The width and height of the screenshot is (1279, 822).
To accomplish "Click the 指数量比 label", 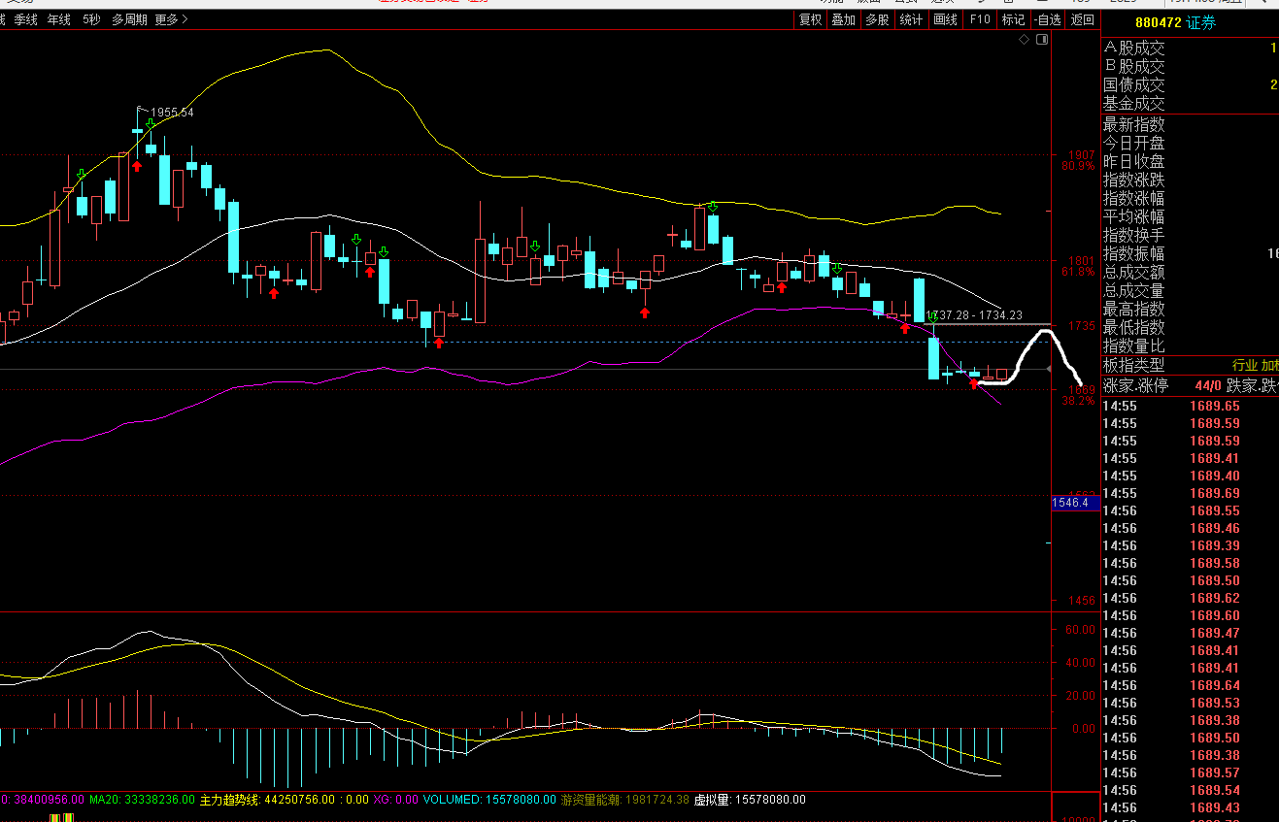I will point(1133,345).
